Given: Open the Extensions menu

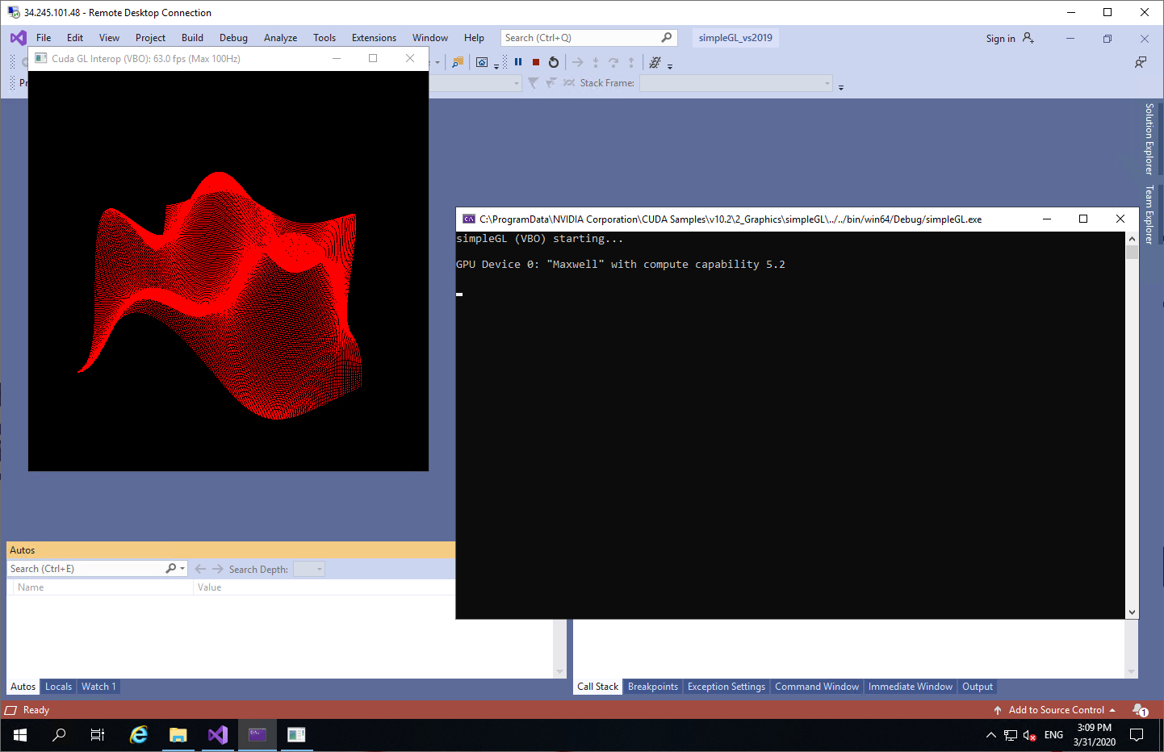Looking at the screenshot, I should (374, 38).
